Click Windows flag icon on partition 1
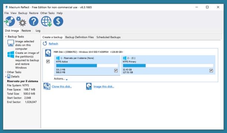227x133 pixels. [58, 58]
